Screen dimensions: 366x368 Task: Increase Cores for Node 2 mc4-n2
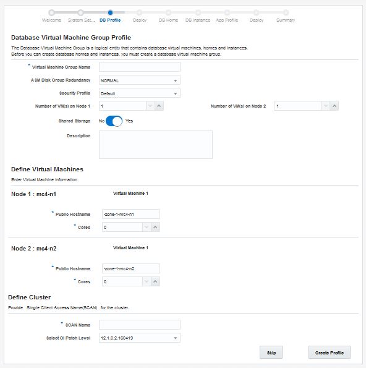[155, 281]
